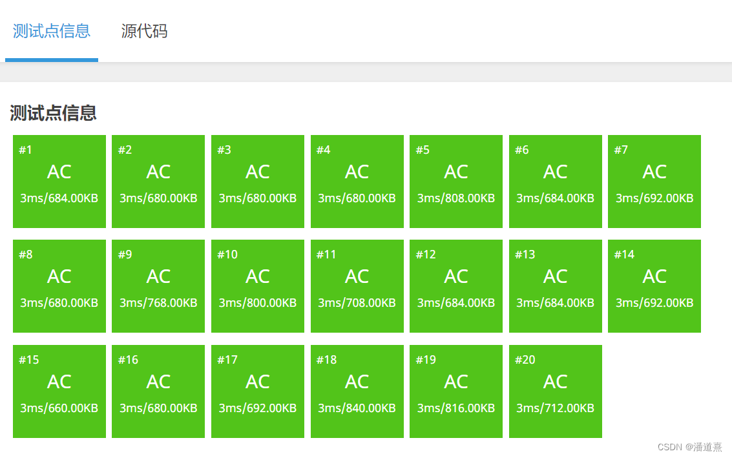Screen dimensions: 732x458
Task: Open the 源代码 tab
Action: click(144, 31)
